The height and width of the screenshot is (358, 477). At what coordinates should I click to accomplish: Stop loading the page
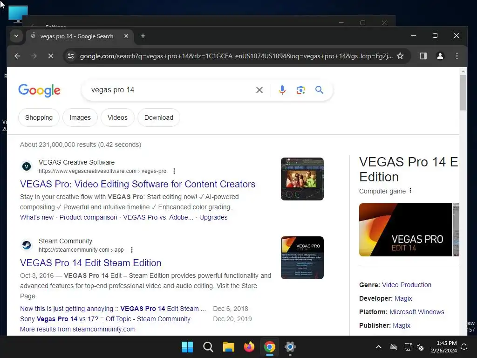pos(51,56)
